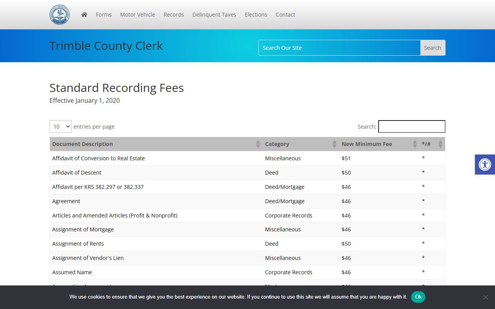The width and height of the screenshot is (495, 309).
Task: Click the $50 fee for Affidavit of Descent
Action: [346, 173]
